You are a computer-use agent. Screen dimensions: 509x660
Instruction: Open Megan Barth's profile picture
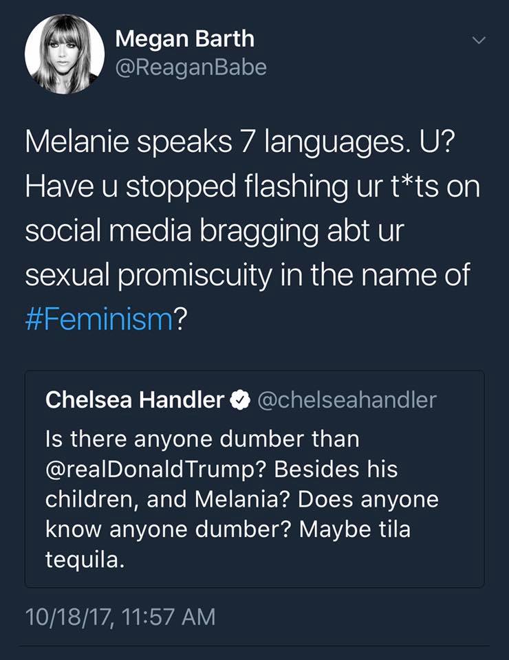[64, 53]
